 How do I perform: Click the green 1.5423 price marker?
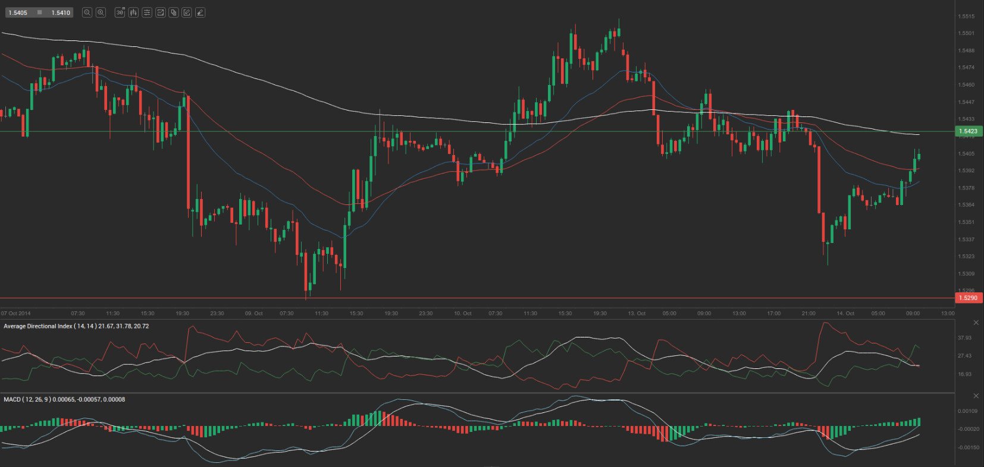coord(969,131)
